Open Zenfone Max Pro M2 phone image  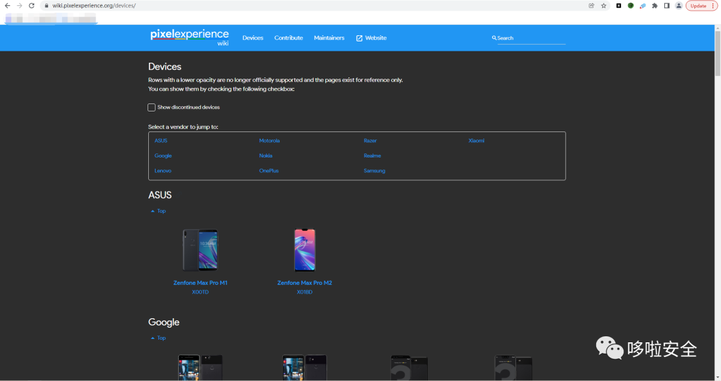(304, 250)
